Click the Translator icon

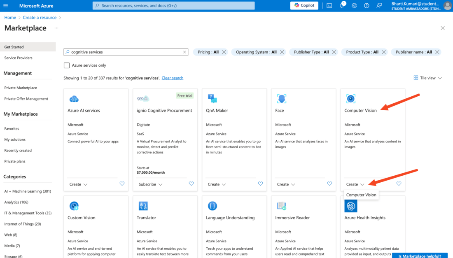coord(143,206)
